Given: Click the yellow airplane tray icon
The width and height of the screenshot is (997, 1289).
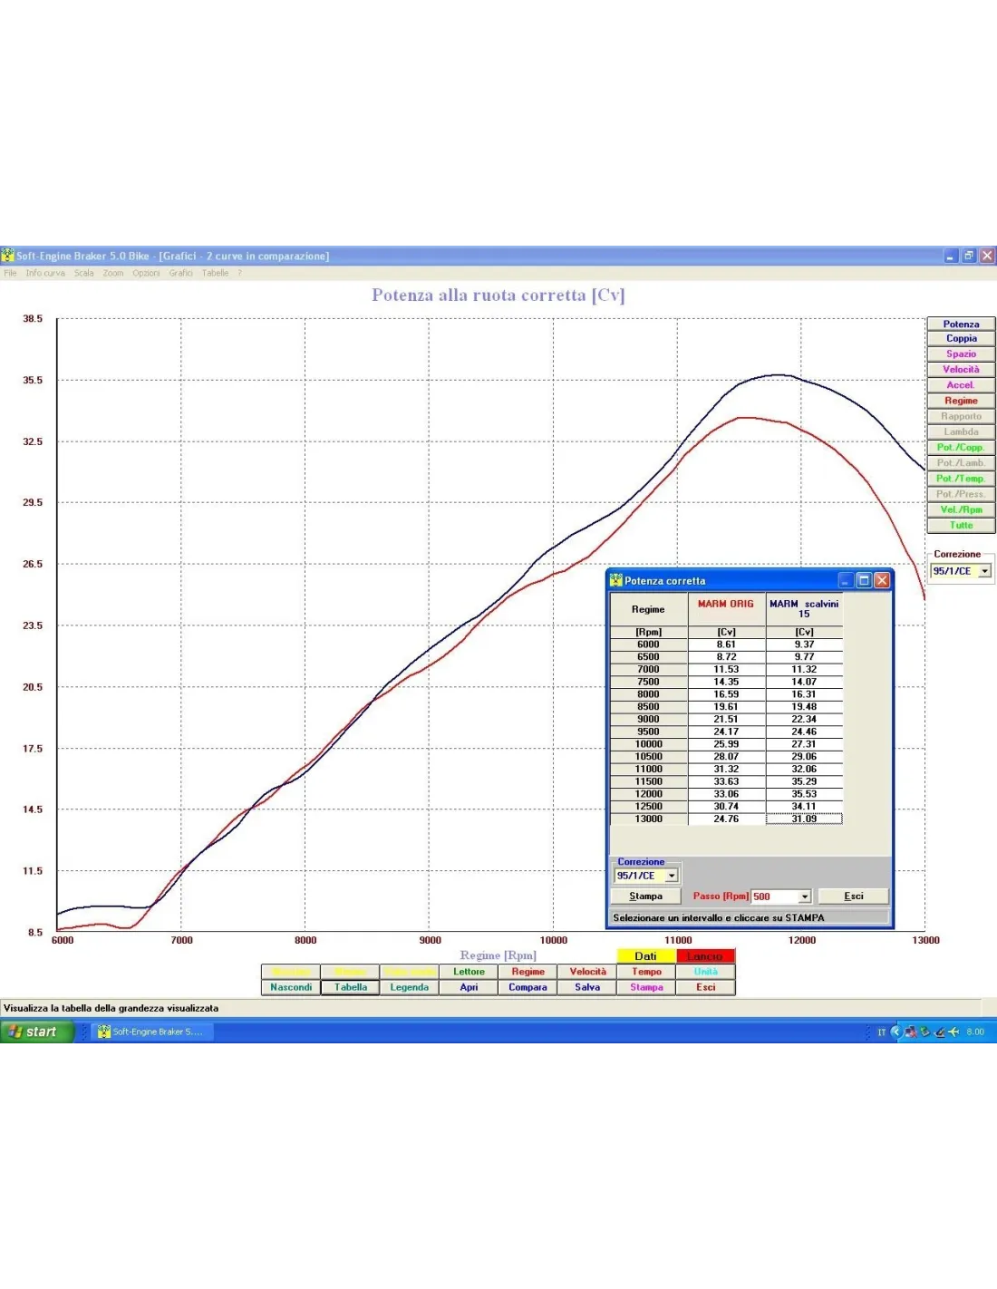Looking at the screenshot, I should tap(953, 1032).
